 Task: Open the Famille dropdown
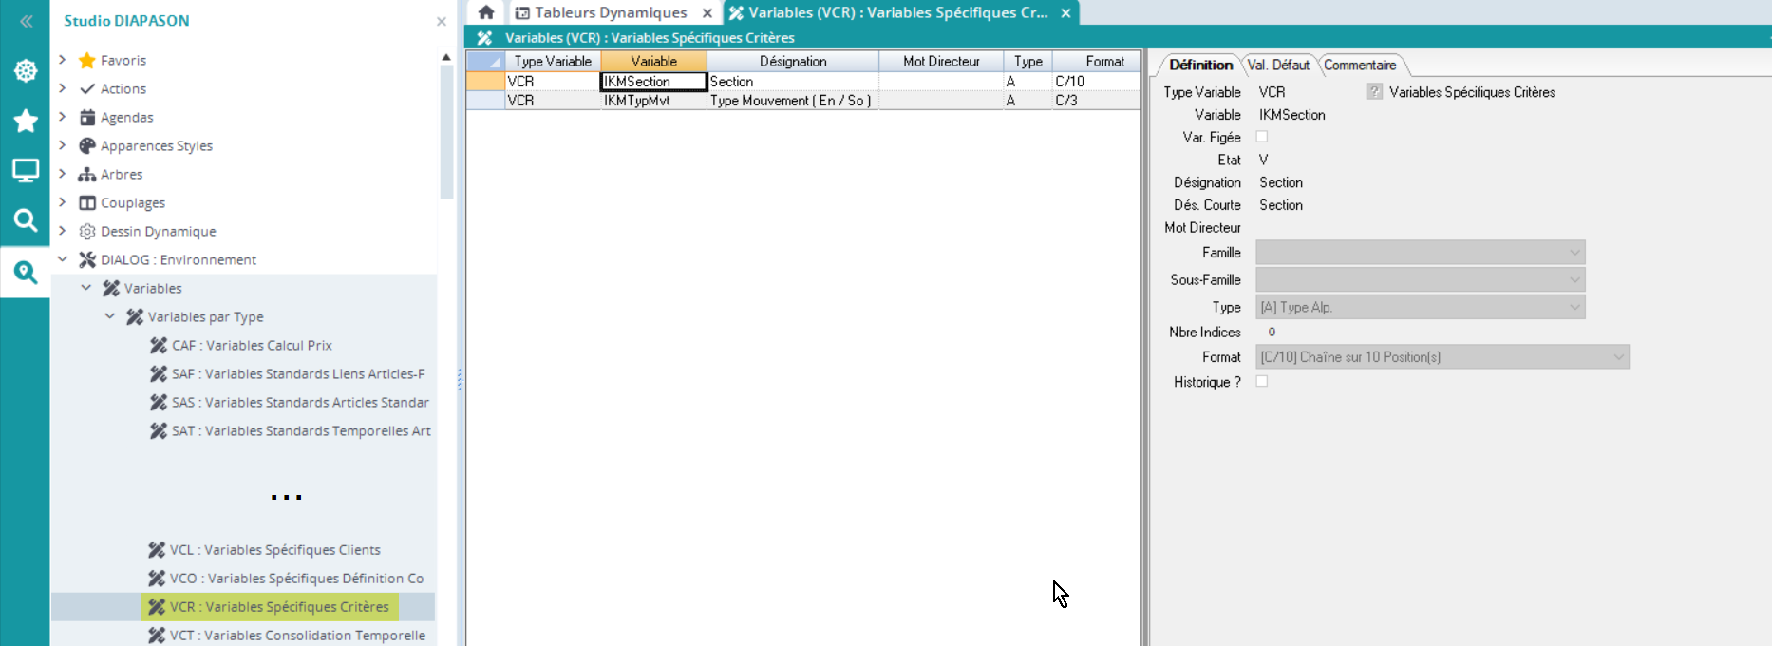[1420, 253]
